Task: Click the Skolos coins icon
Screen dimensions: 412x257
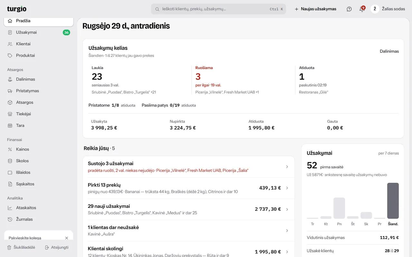Action: [x=10, y=161]
